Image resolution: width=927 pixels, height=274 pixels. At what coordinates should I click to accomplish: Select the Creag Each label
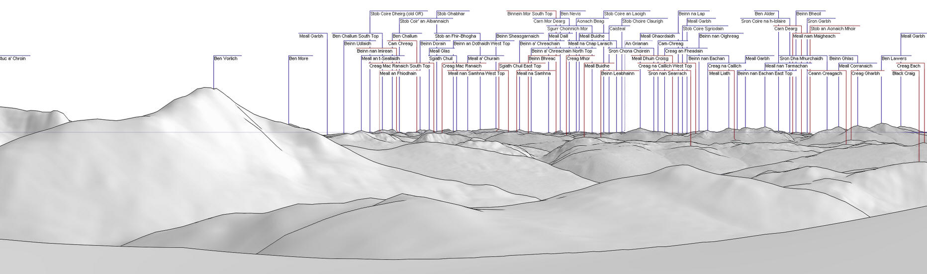[x=908, y=66]
